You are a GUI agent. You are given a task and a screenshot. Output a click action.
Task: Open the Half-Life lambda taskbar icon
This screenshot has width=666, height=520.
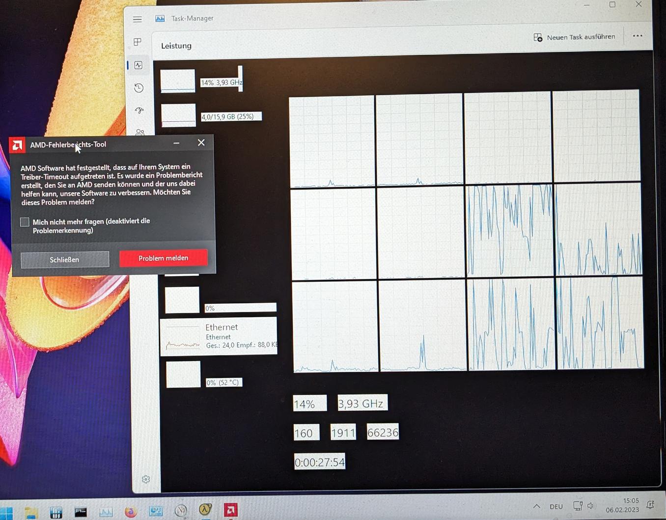pyautogui.click(x=205, y=510)
